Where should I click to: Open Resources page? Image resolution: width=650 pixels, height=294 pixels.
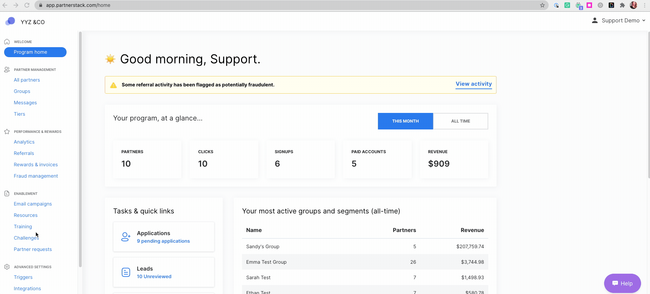(26, 215)
